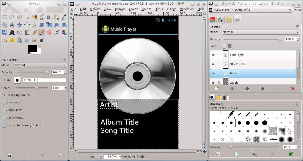
Task: Delete layer with red X button
Action: tap(293, 88)
